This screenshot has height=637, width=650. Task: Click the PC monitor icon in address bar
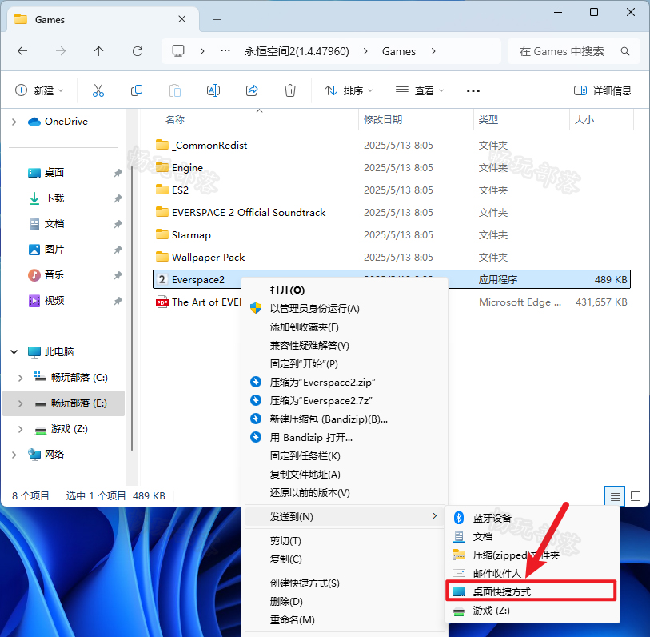pyautogui.click(x=178, y=51)
